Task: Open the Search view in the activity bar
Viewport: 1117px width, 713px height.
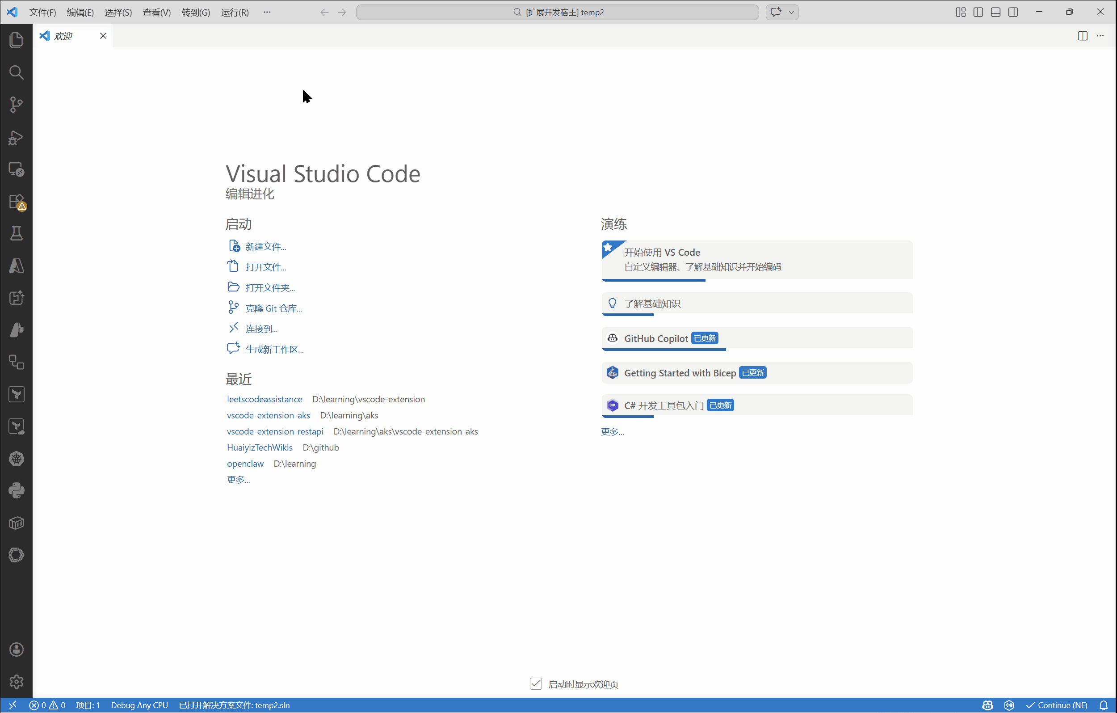Action: (x=16, y=72)
